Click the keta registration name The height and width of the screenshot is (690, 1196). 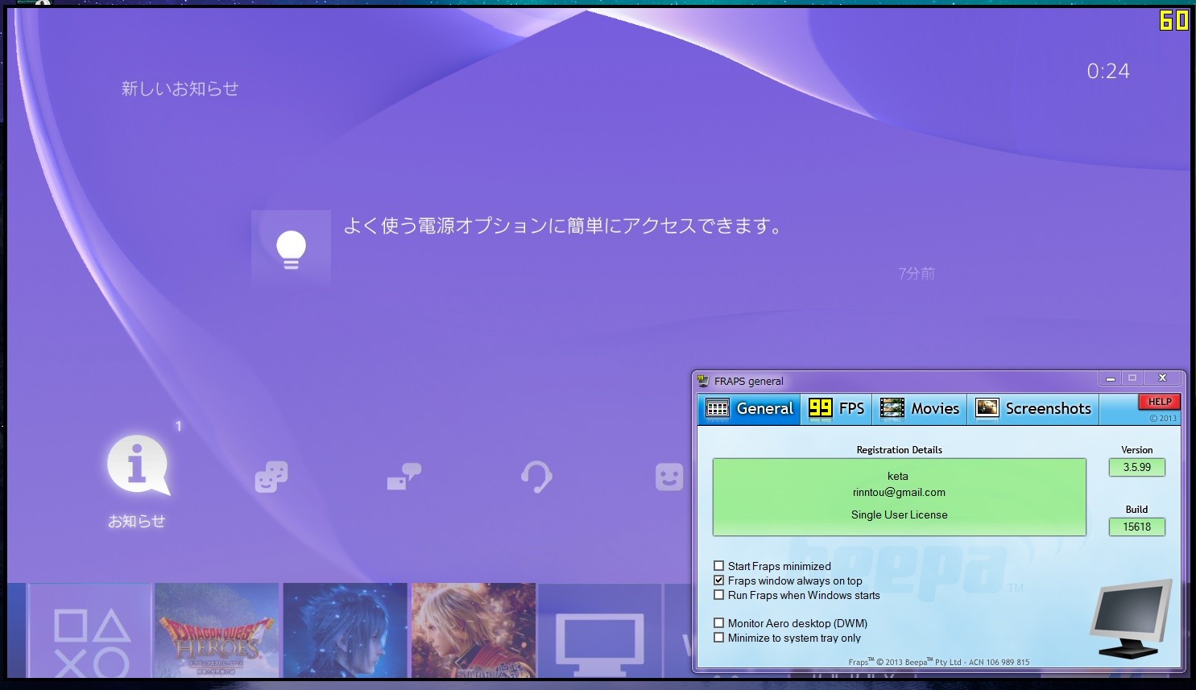coord(898,476)
